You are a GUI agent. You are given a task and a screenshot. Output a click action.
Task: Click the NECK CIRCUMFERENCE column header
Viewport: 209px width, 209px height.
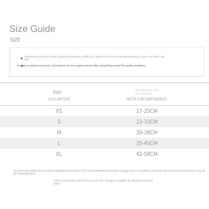(147, 99)
